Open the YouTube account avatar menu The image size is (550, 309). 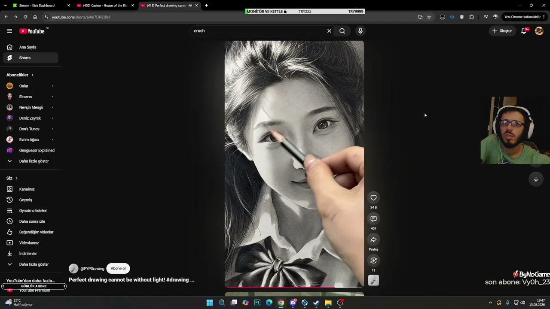click(x=539, y=31)
